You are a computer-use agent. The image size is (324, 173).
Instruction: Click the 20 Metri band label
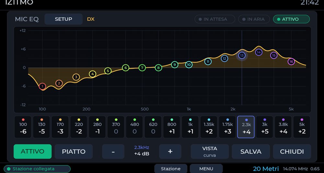point(266,169)
